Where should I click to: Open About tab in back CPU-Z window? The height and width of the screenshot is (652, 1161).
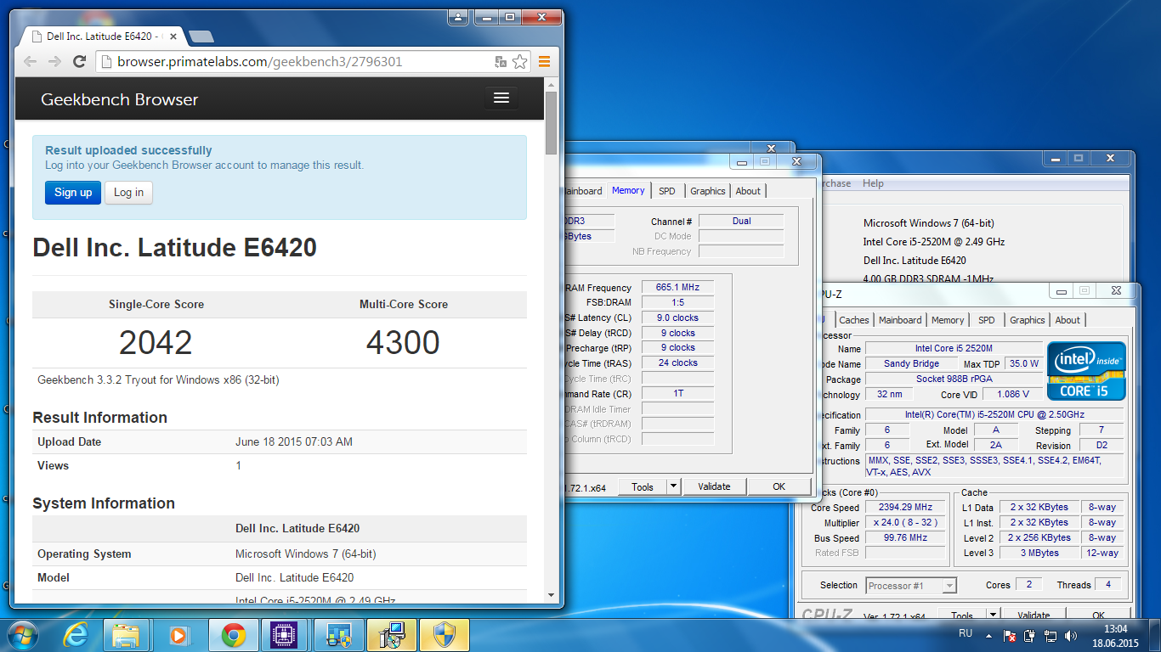coord(748,191)
